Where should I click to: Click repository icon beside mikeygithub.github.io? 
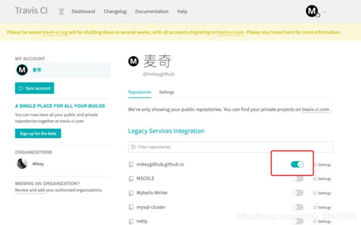point(131,165)
